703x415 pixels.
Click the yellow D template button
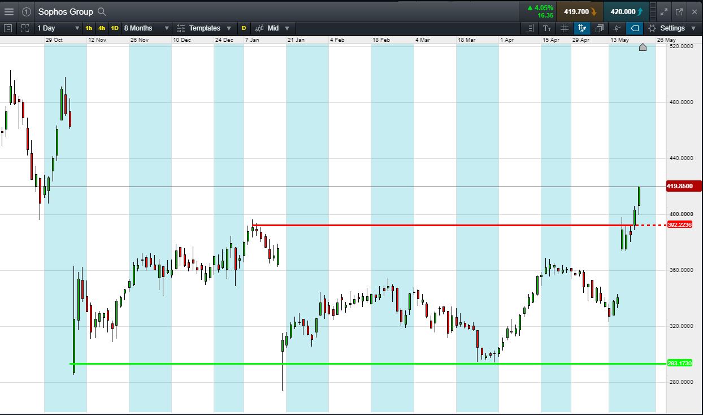[x=244, y=28]
